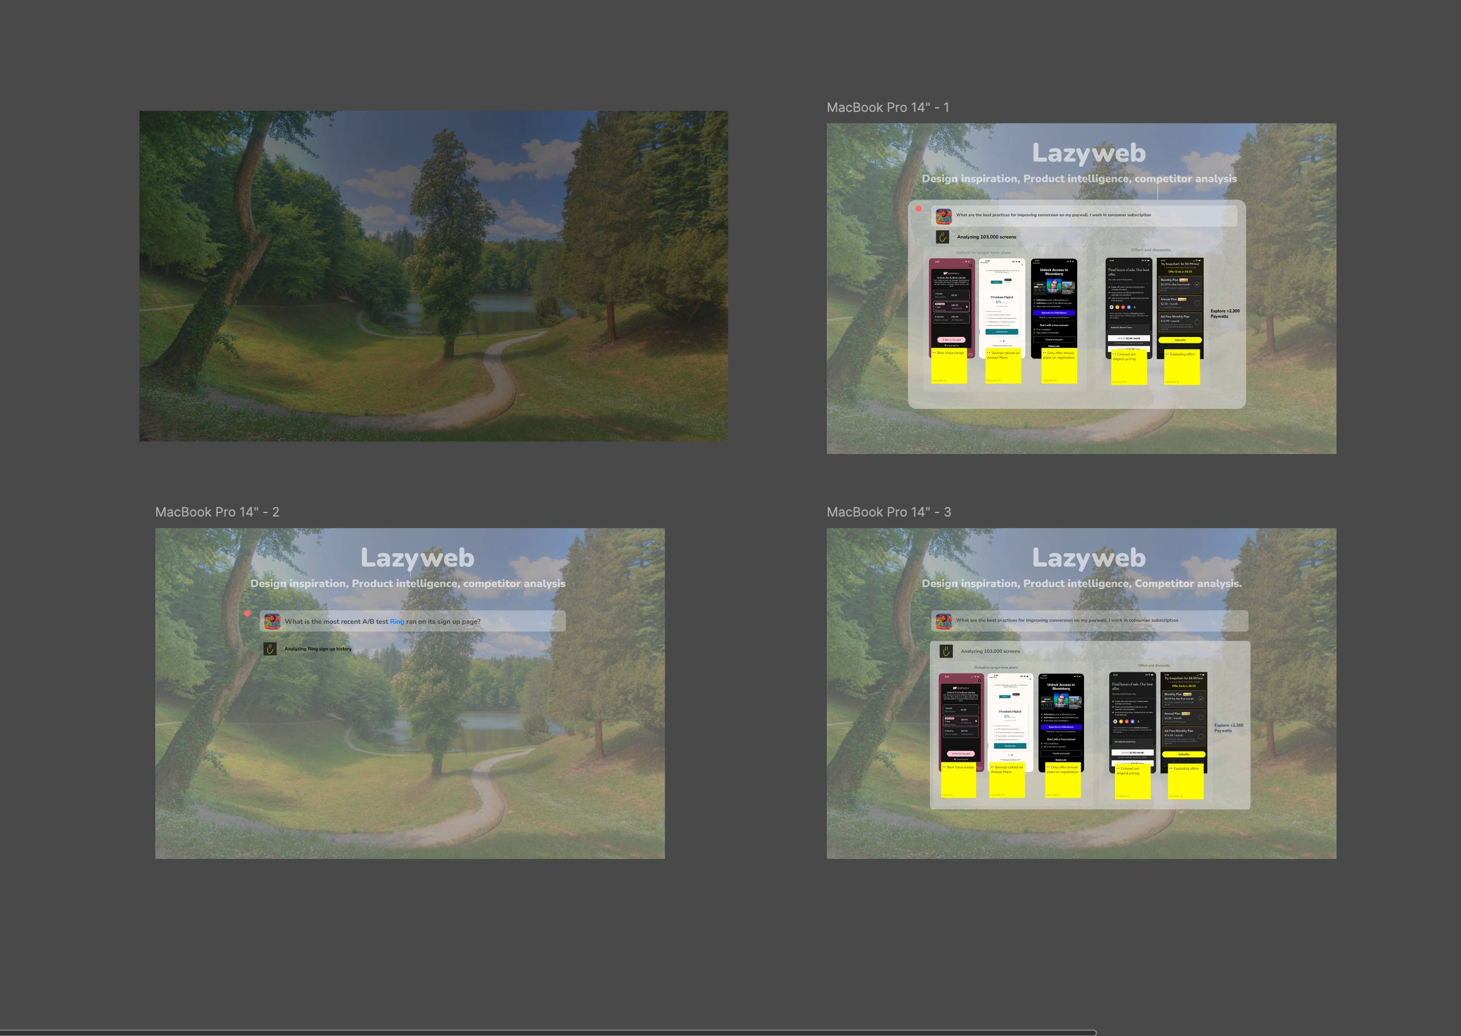Click the horizontal scrollbar at the bottom

pos(548,1032)
